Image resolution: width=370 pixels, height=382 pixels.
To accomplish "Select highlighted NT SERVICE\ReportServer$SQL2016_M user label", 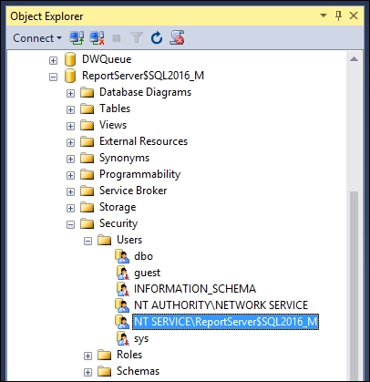I will click(225, 322).
